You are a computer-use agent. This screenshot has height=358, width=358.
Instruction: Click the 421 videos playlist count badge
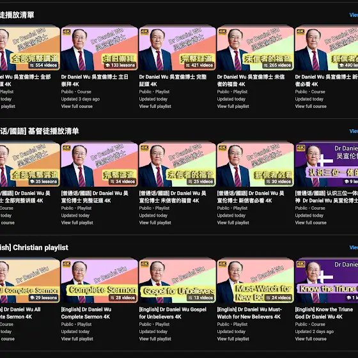[x=199, y=65]
